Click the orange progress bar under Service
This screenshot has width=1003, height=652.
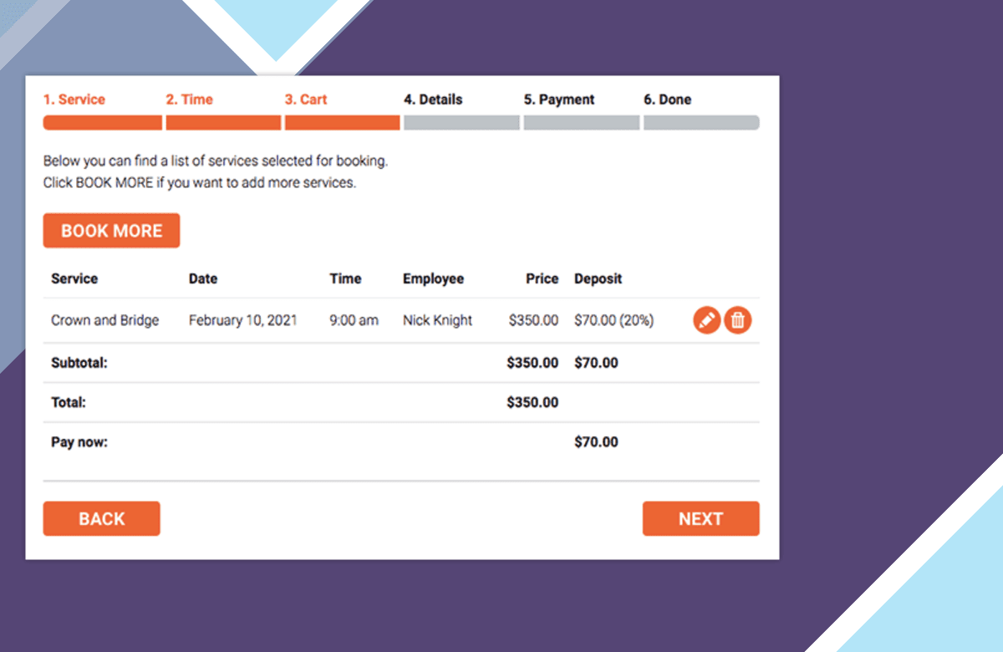103,123
